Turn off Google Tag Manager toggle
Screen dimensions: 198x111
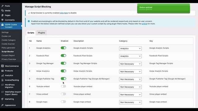click(x=63, y=63)
